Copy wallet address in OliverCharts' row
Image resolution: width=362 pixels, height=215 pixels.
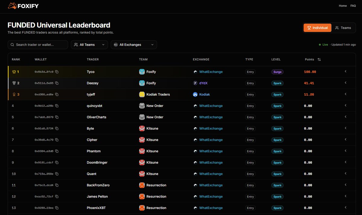click(57, 117)
